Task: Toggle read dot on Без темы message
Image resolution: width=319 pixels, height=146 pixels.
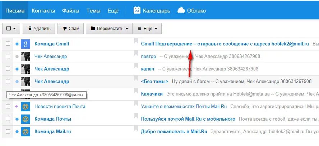Action: point(17,82)
